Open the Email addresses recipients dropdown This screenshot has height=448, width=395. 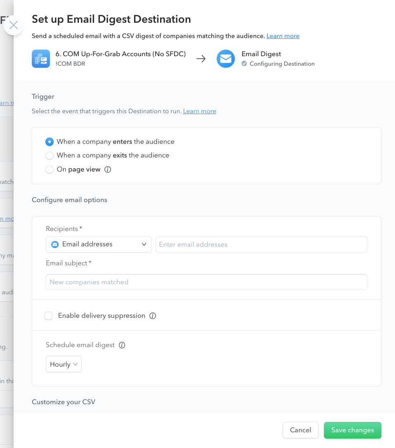click(99, 245)
